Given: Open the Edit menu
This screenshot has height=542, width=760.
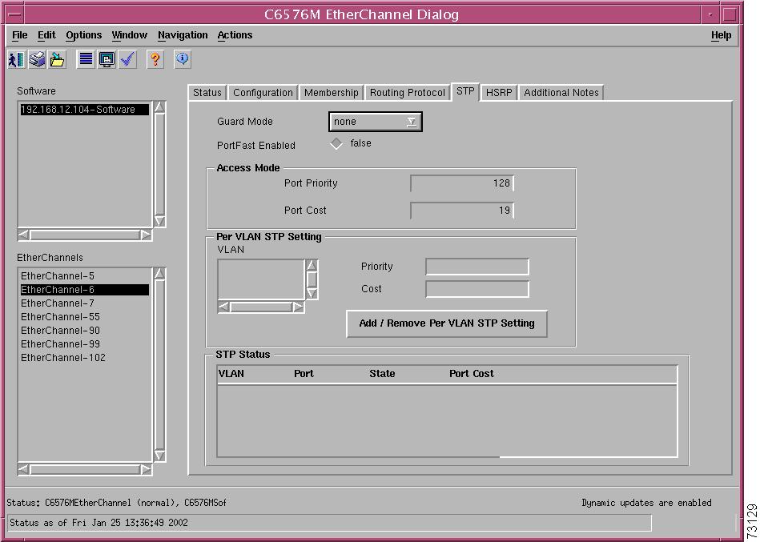Looking at the screenshot, I should (46, 35).
